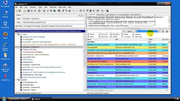This screenshot has height=101, width=180.
Task: Toggle the Folders checkbox
Action: [122, 34]
